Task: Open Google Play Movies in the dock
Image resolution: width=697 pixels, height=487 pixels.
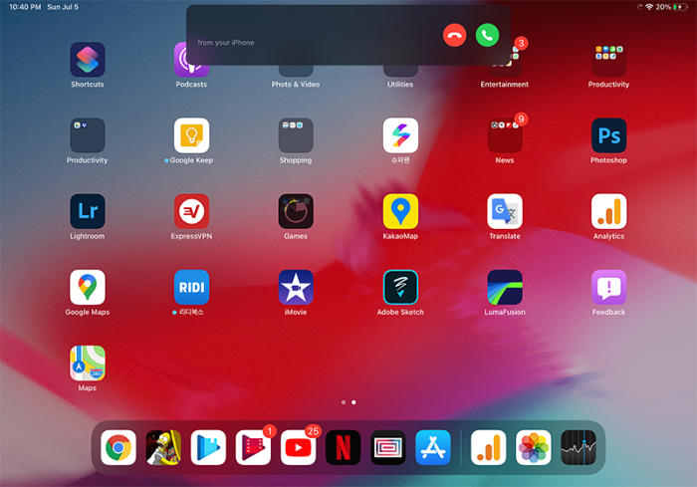Action: click(x=253, y=447)
